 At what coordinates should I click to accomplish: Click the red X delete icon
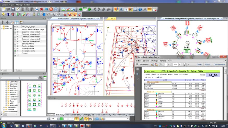coord(42,9)
